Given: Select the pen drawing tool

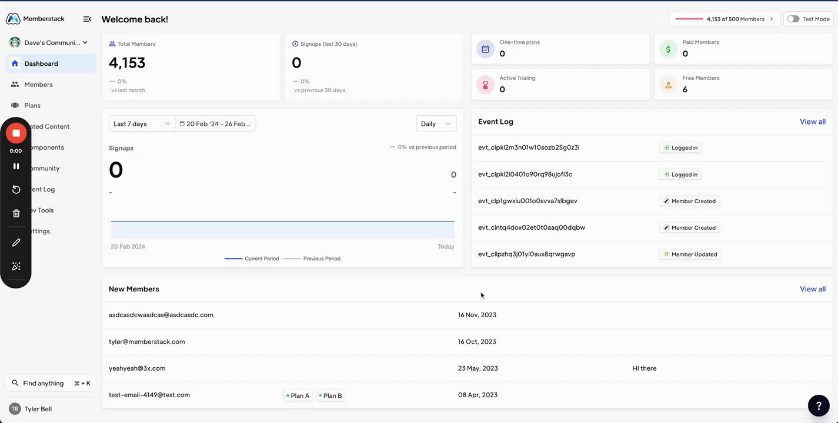Looking at the screenshot, I should [16, 243].
